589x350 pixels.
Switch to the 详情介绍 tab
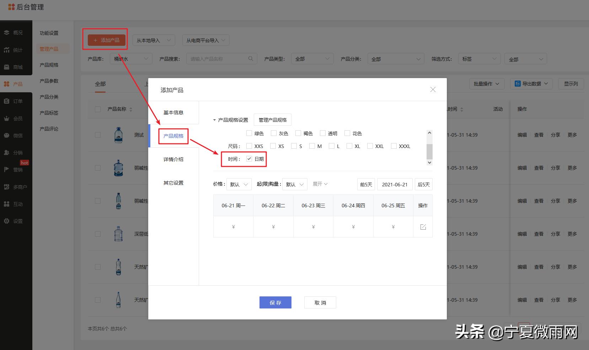(173, 159)
